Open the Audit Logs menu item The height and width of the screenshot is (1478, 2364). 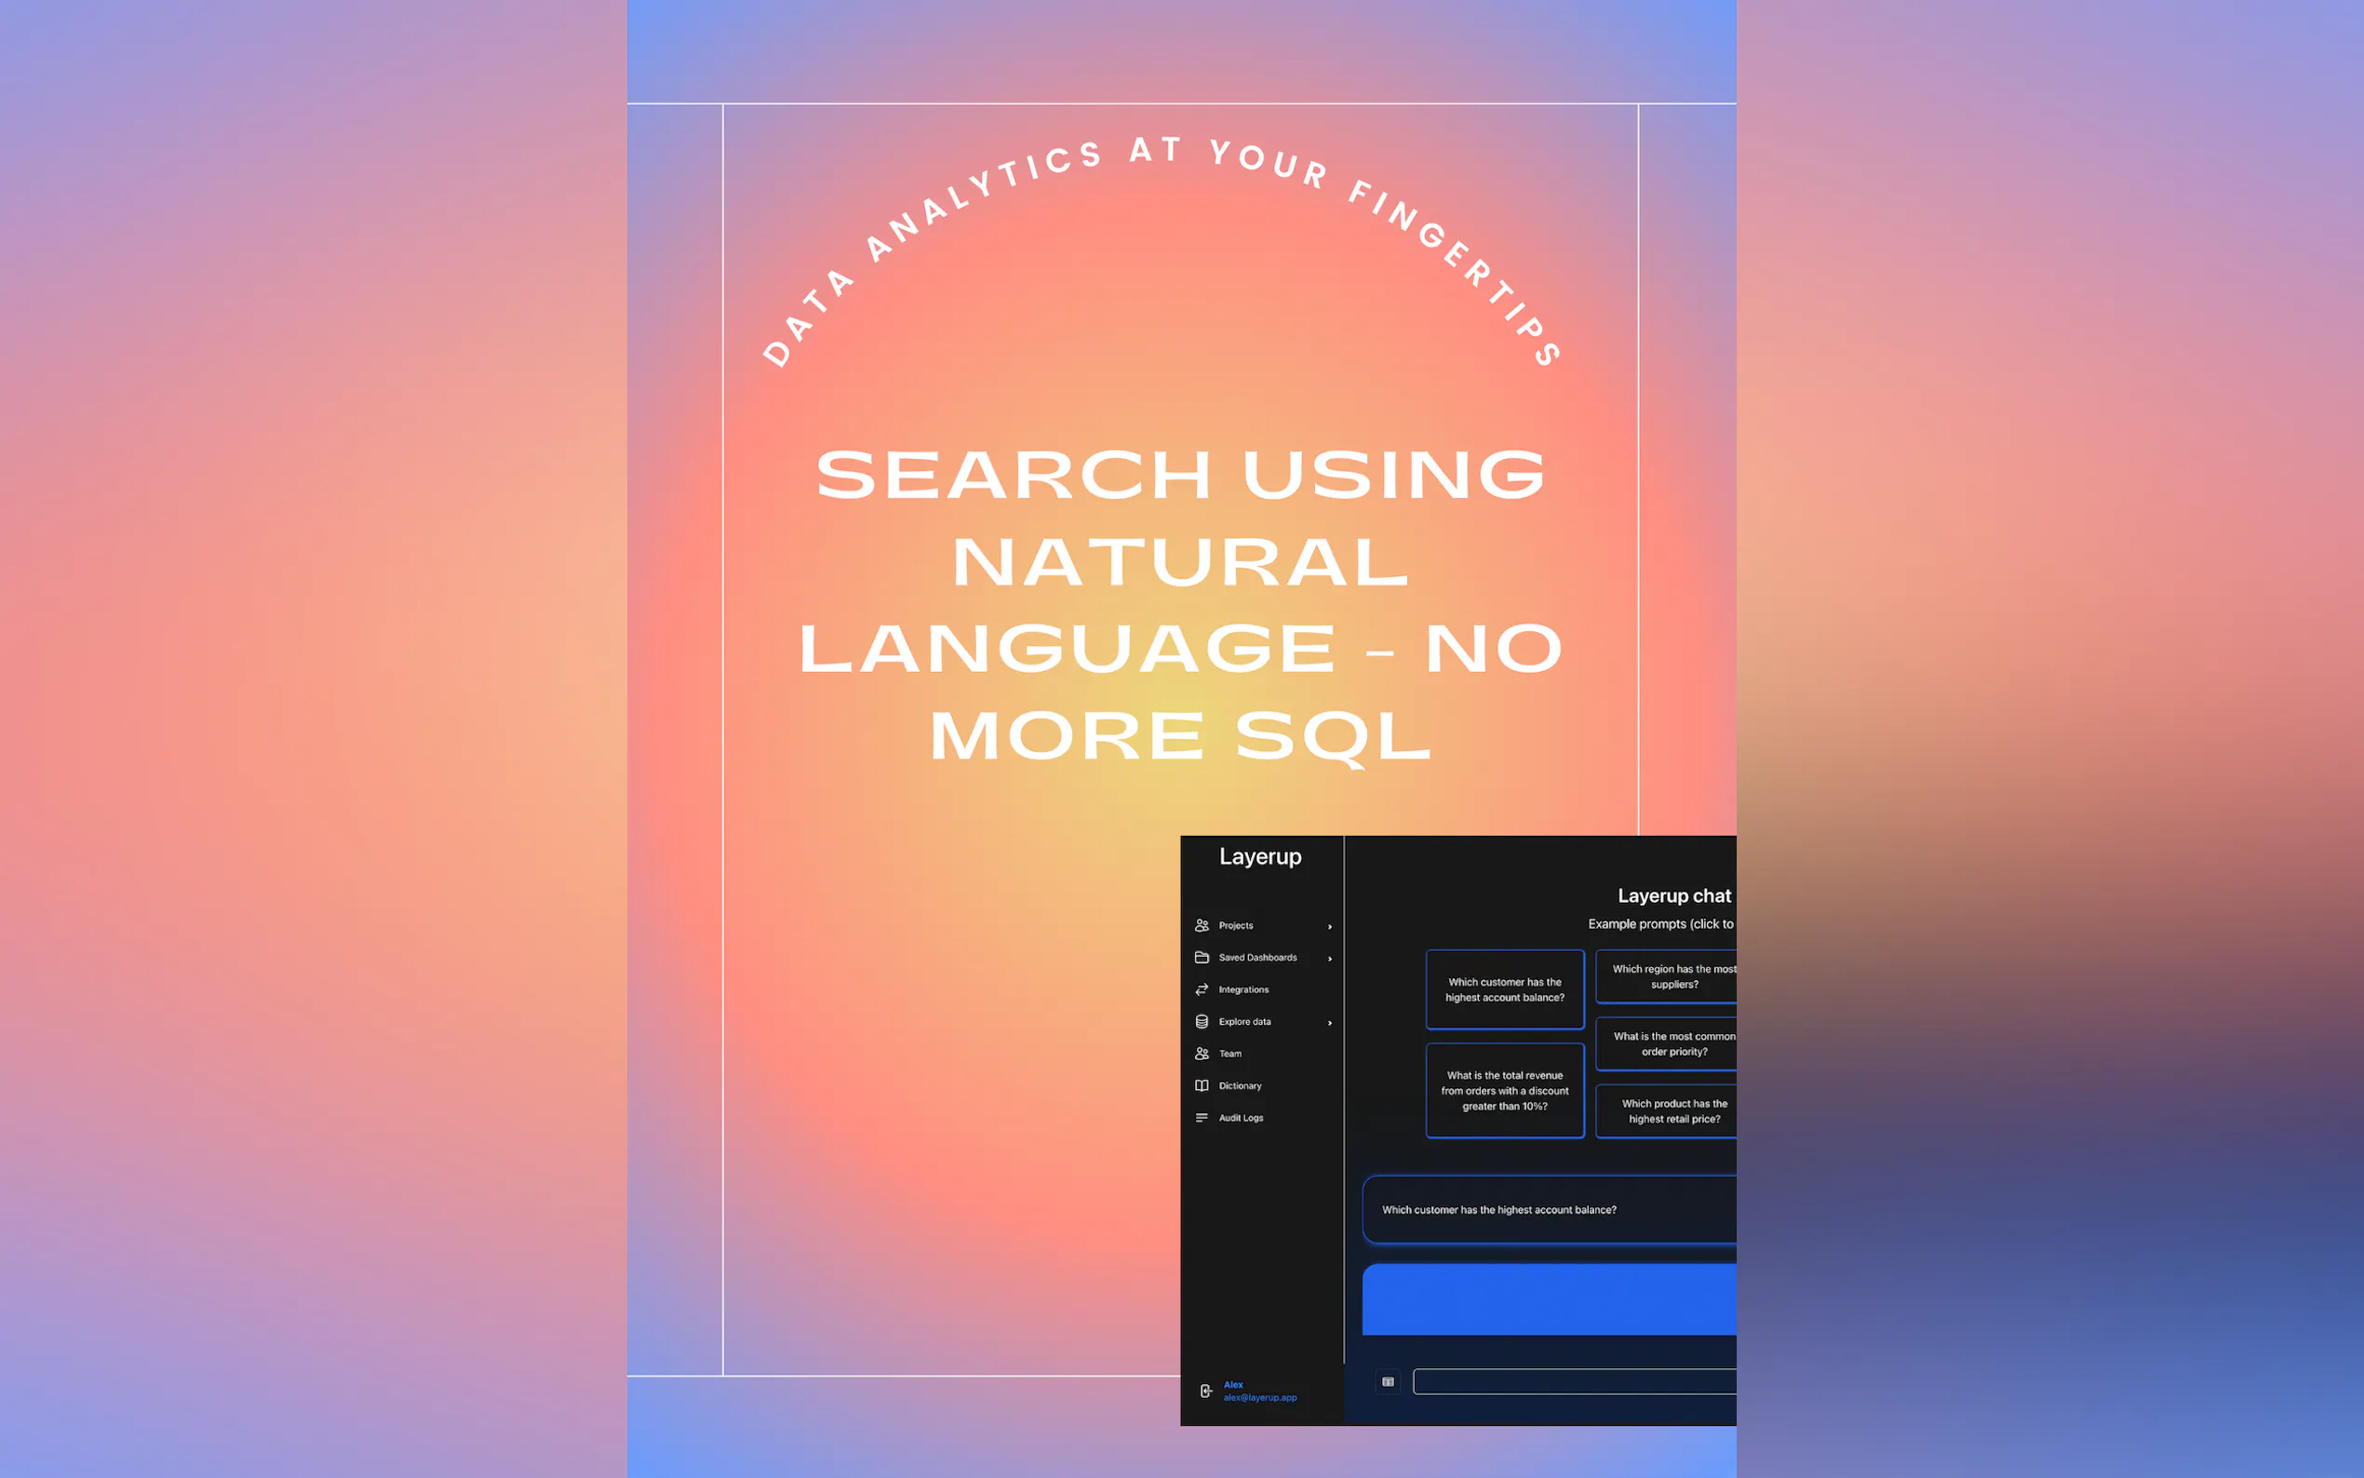(x=1242, y=1117)
